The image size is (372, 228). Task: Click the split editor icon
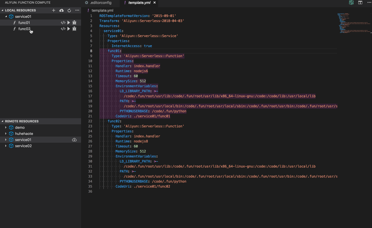[360, 3]
